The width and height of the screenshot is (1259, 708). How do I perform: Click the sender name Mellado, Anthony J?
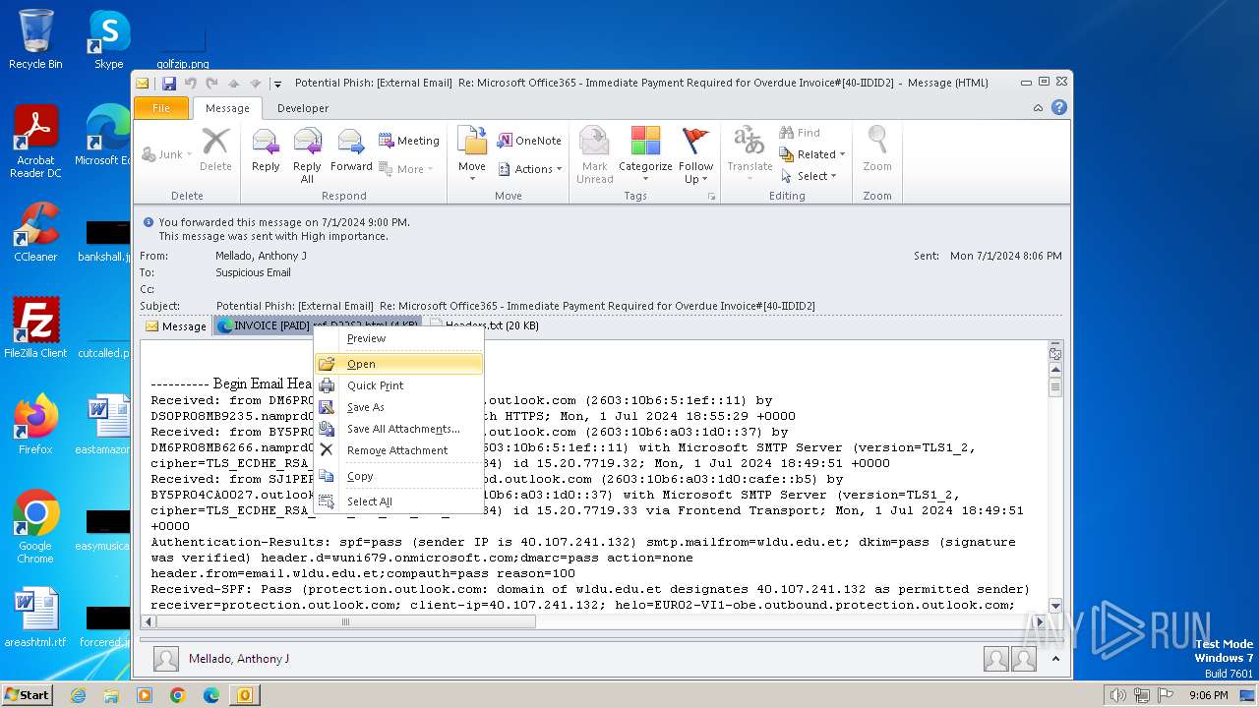[261, 256]
